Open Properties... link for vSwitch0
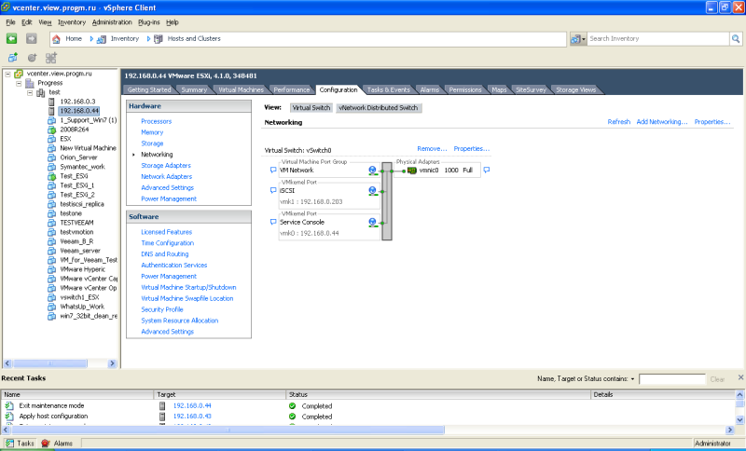The width and height of the screenshot is (746, 451). [472, 149]
